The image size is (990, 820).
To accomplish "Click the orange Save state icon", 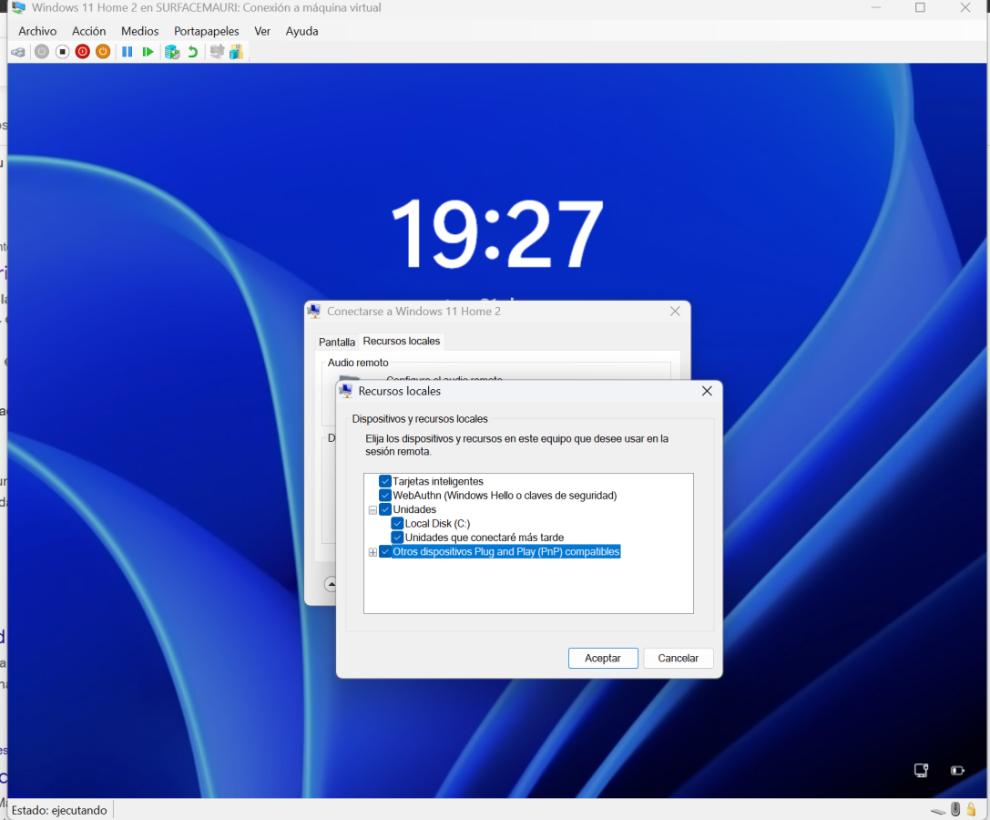I will coord(103,52).
